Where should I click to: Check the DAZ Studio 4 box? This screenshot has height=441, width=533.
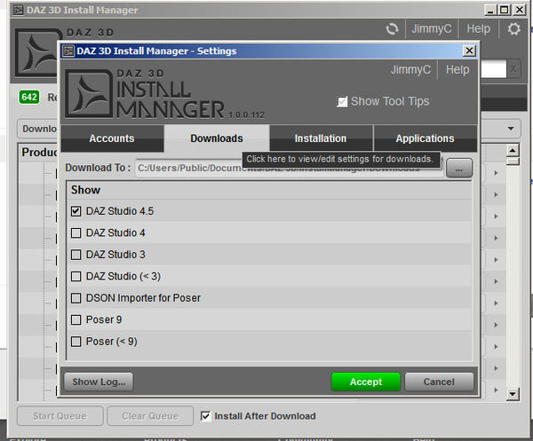tap(76, 232)
